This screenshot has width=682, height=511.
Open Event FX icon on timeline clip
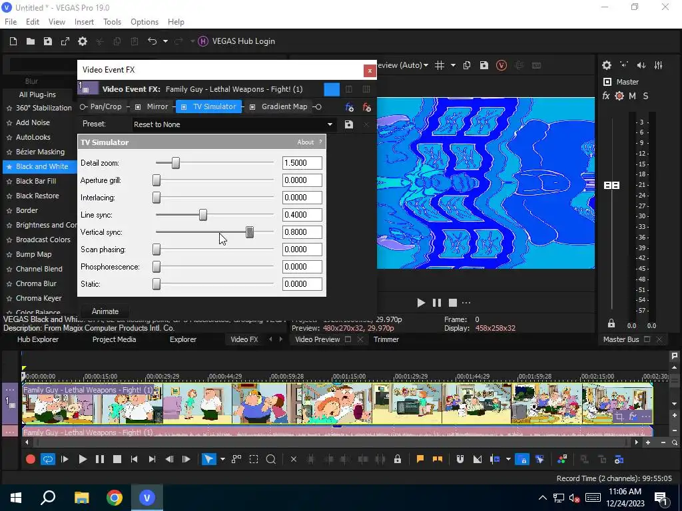coord(633,417)
